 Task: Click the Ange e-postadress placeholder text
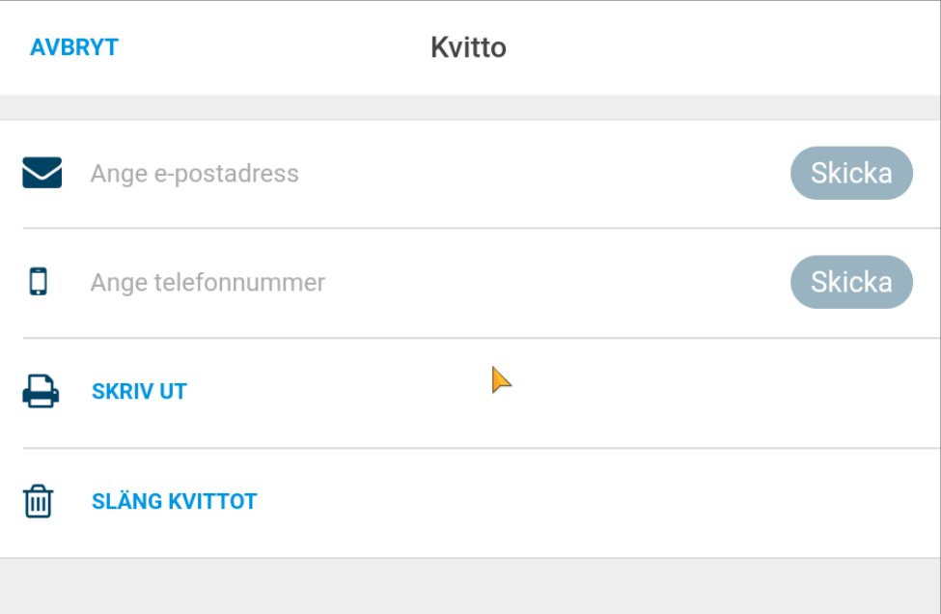point(194,174)
